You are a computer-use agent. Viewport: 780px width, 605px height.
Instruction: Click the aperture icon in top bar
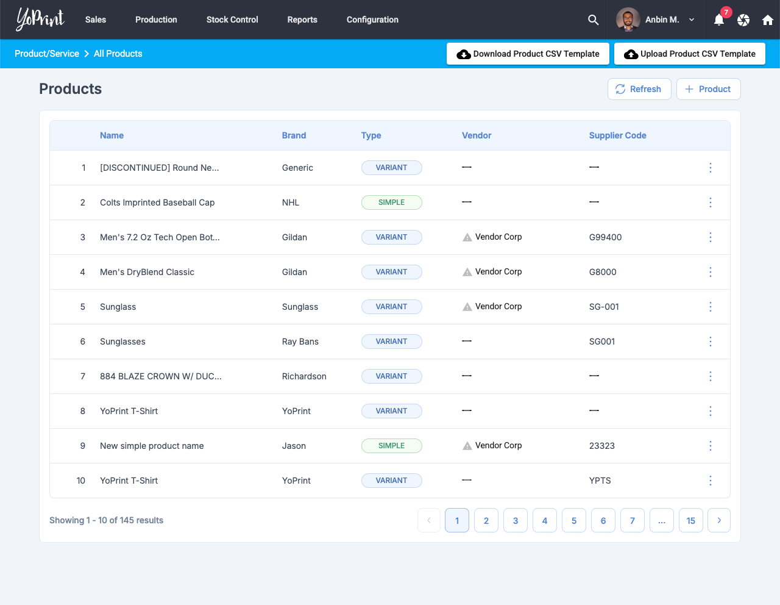click(743, 20)
